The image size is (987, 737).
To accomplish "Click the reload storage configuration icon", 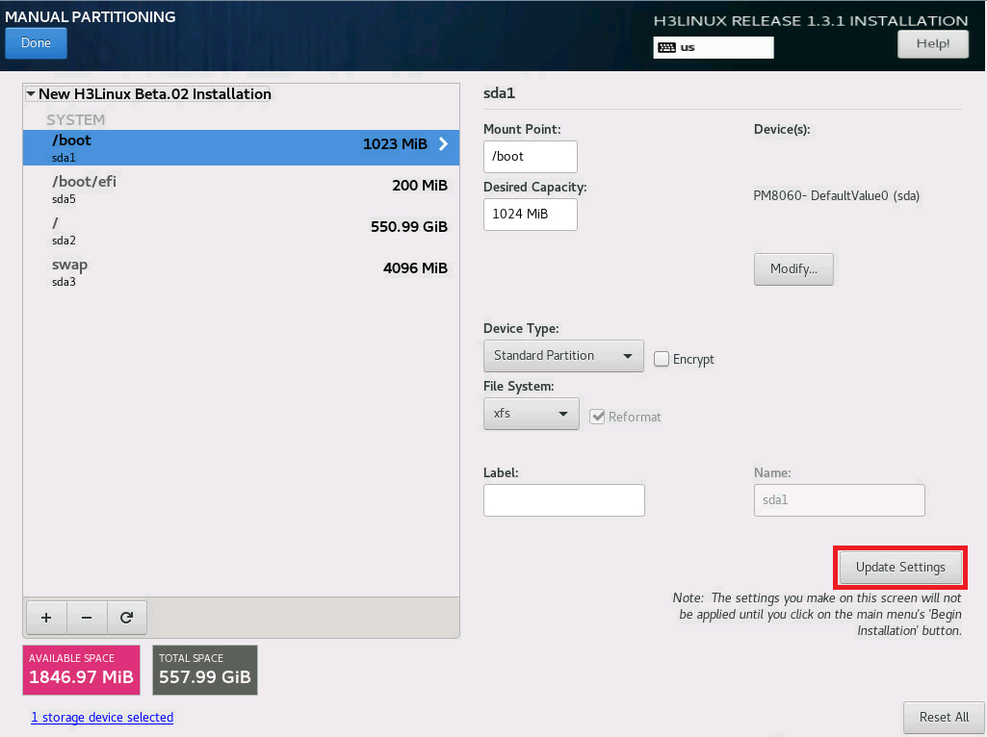I will pos(126,618).
